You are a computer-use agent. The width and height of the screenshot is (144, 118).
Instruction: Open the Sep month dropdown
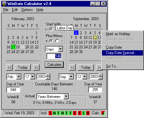[x=71, y=77]
